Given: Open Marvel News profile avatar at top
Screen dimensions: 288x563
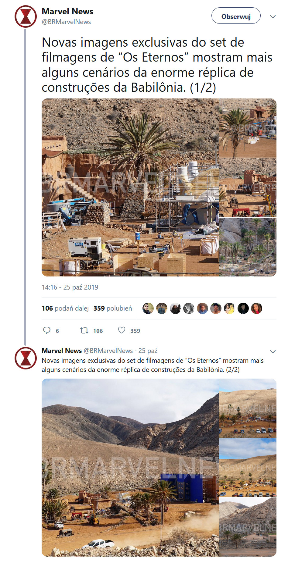Looking at the screenshot, I should click(x=26, y=16).
